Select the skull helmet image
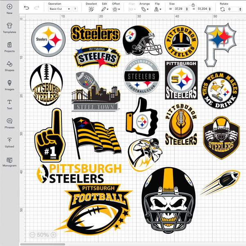This screenshot has height=246, width=246. (x=169, y=200)
